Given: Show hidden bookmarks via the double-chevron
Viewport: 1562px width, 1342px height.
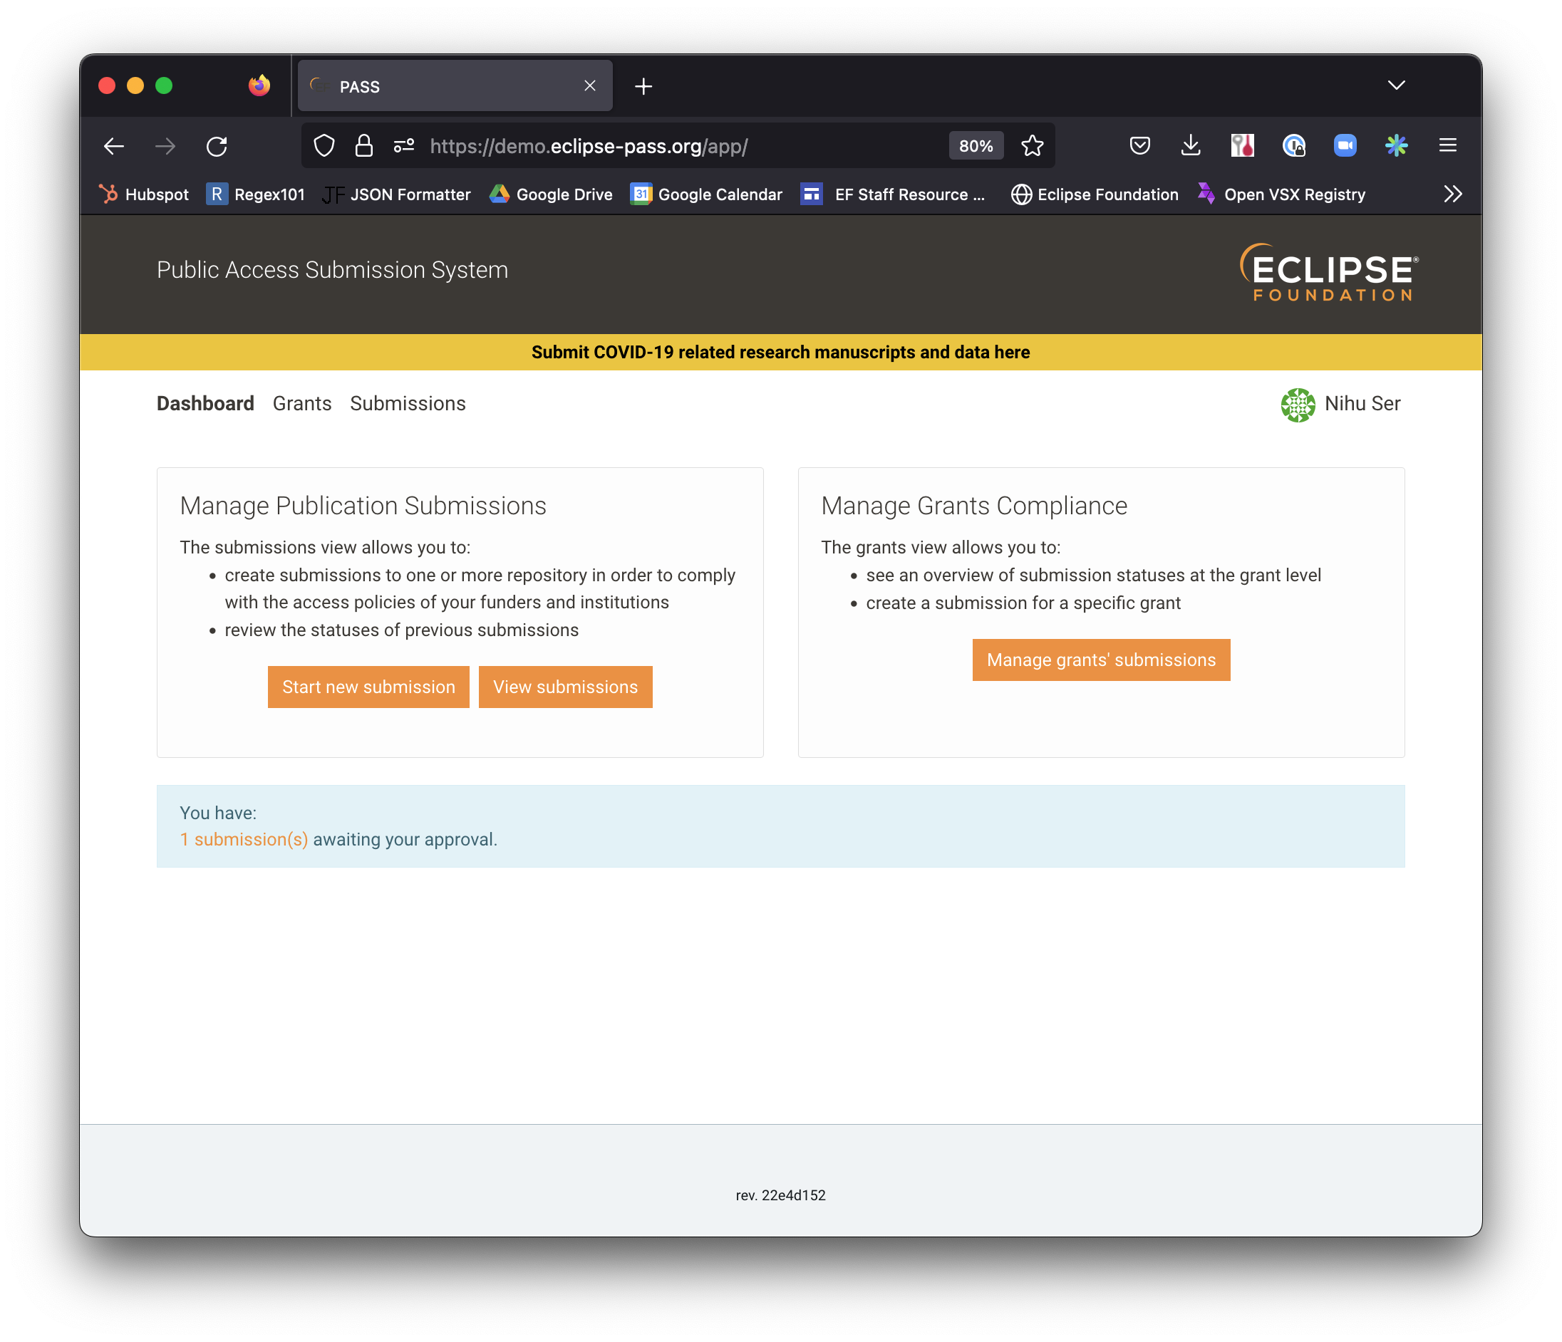Looking at the screenshot, I should coord(1452,194).
